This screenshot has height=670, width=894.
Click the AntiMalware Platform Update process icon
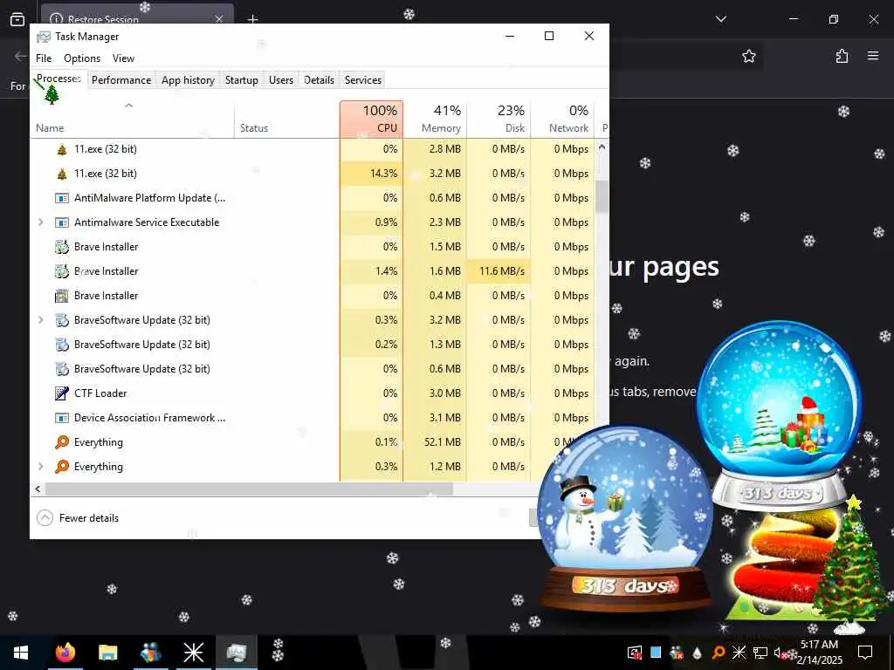(x=62, y=198)
